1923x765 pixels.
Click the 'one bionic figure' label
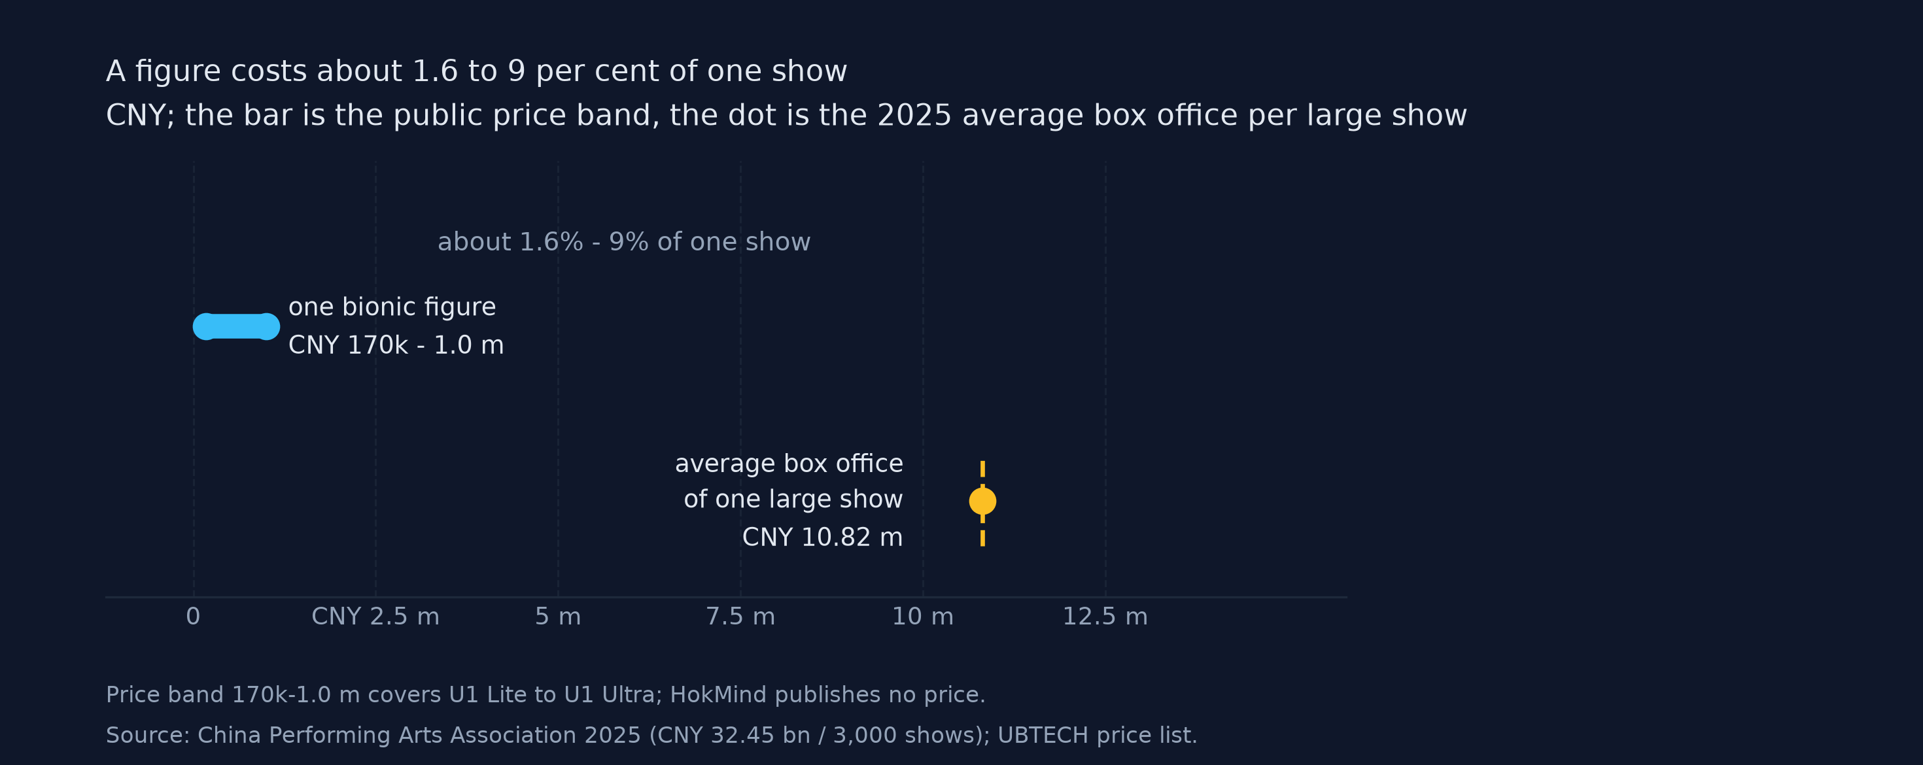(x=392, y=307)
